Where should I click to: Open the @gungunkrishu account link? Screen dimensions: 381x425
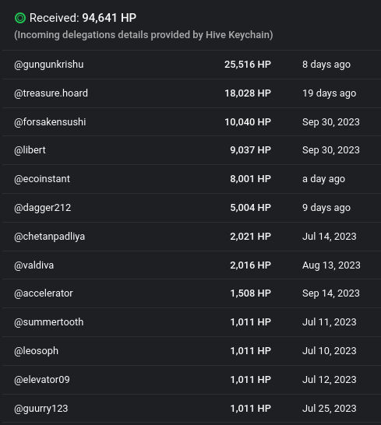pos(49,65)
